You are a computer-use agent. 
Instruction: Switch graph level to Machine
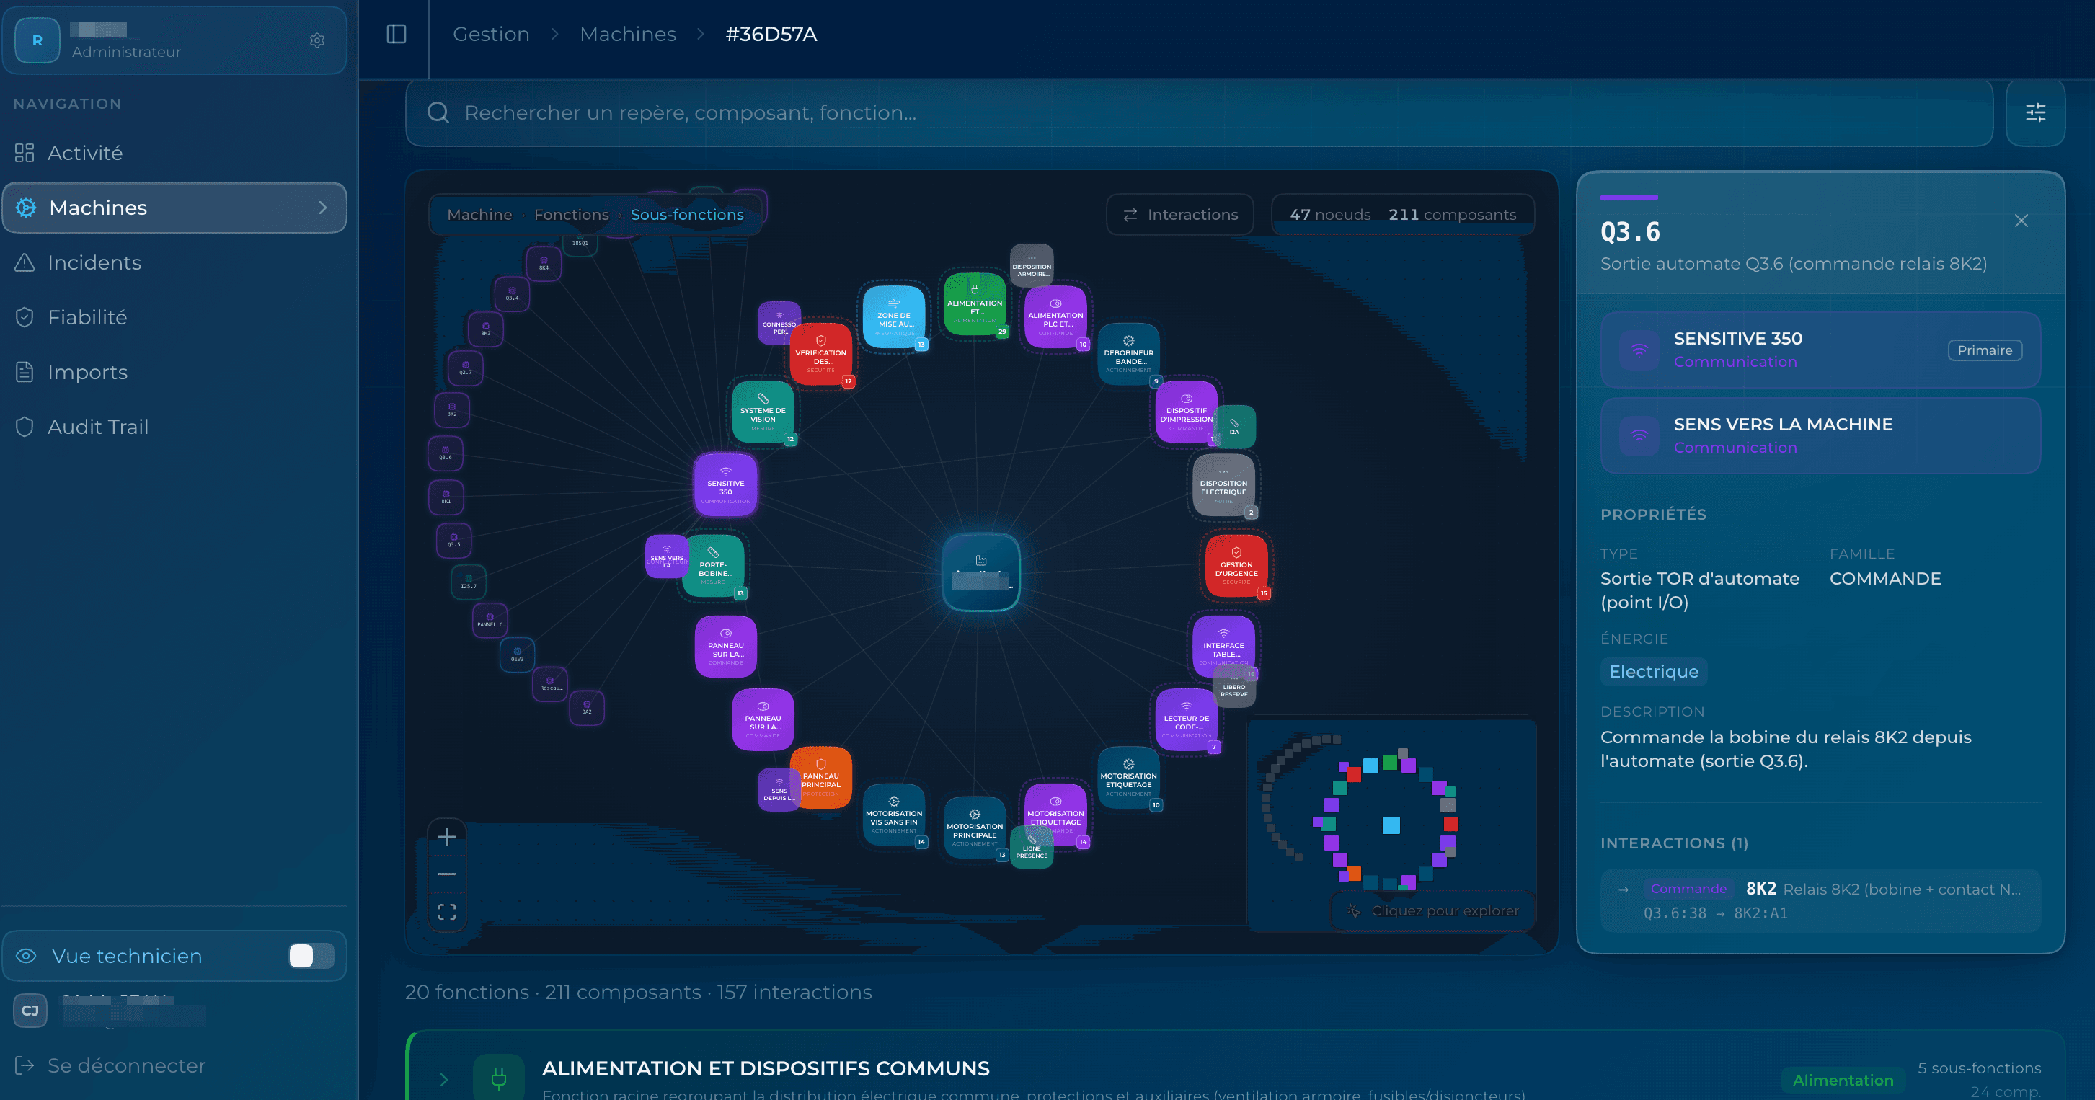pyautogui.click(x=480, y=215)
